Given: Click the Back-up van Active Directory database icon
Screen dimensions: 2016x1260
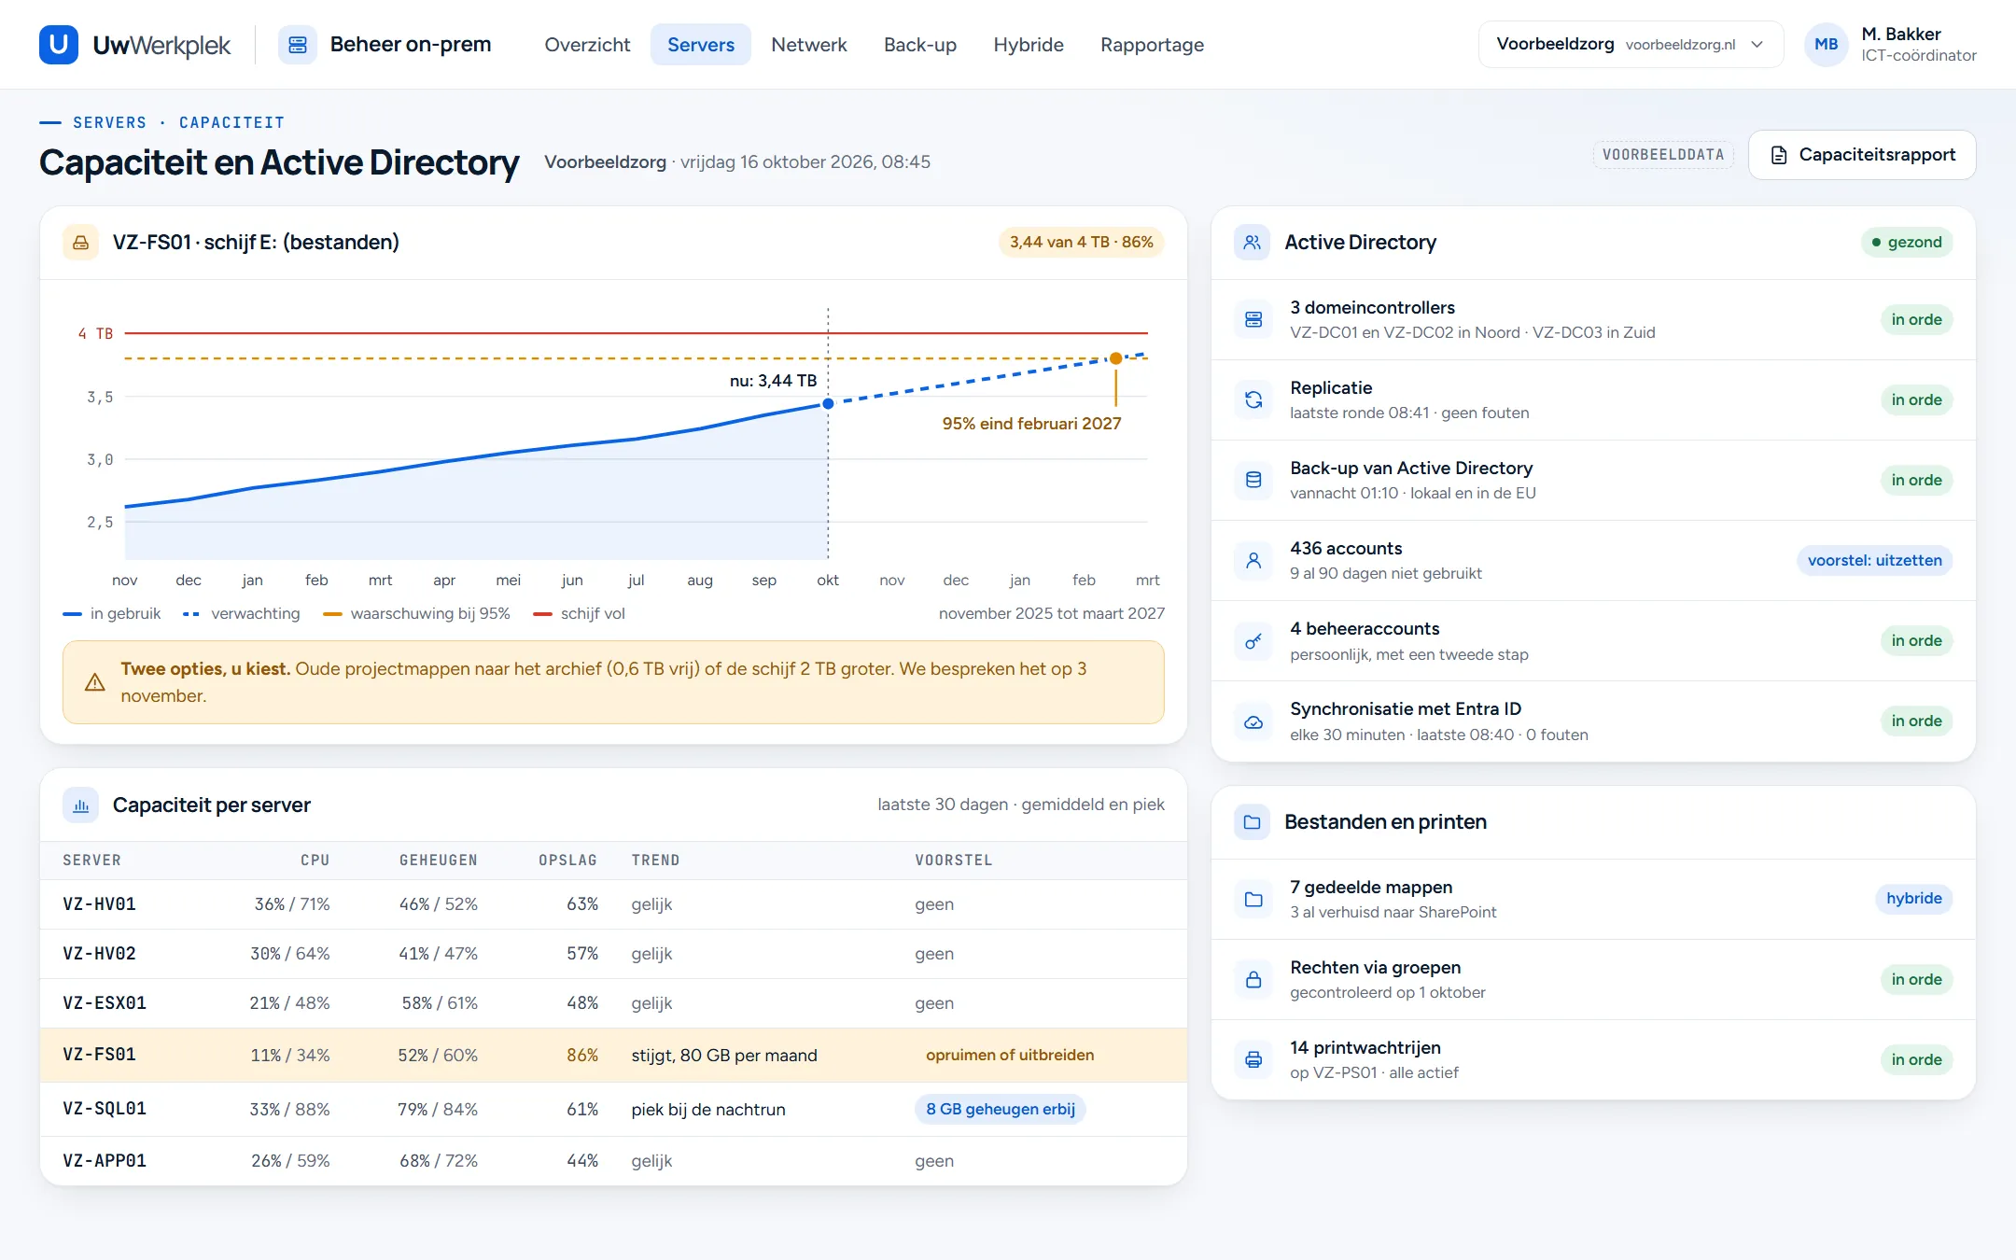Looking at the screenshot, I should click(1253, 480).
